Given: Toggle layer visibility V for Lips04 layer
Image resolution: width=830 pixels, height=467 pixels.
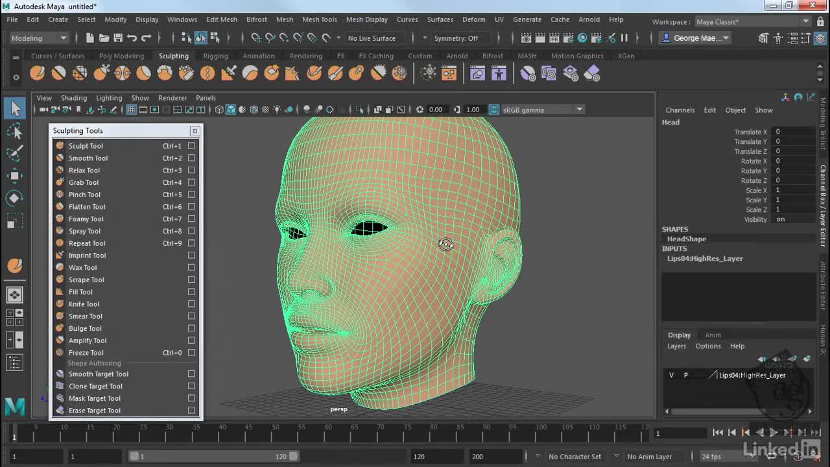Looking at the screenshot, I should 671,375.
